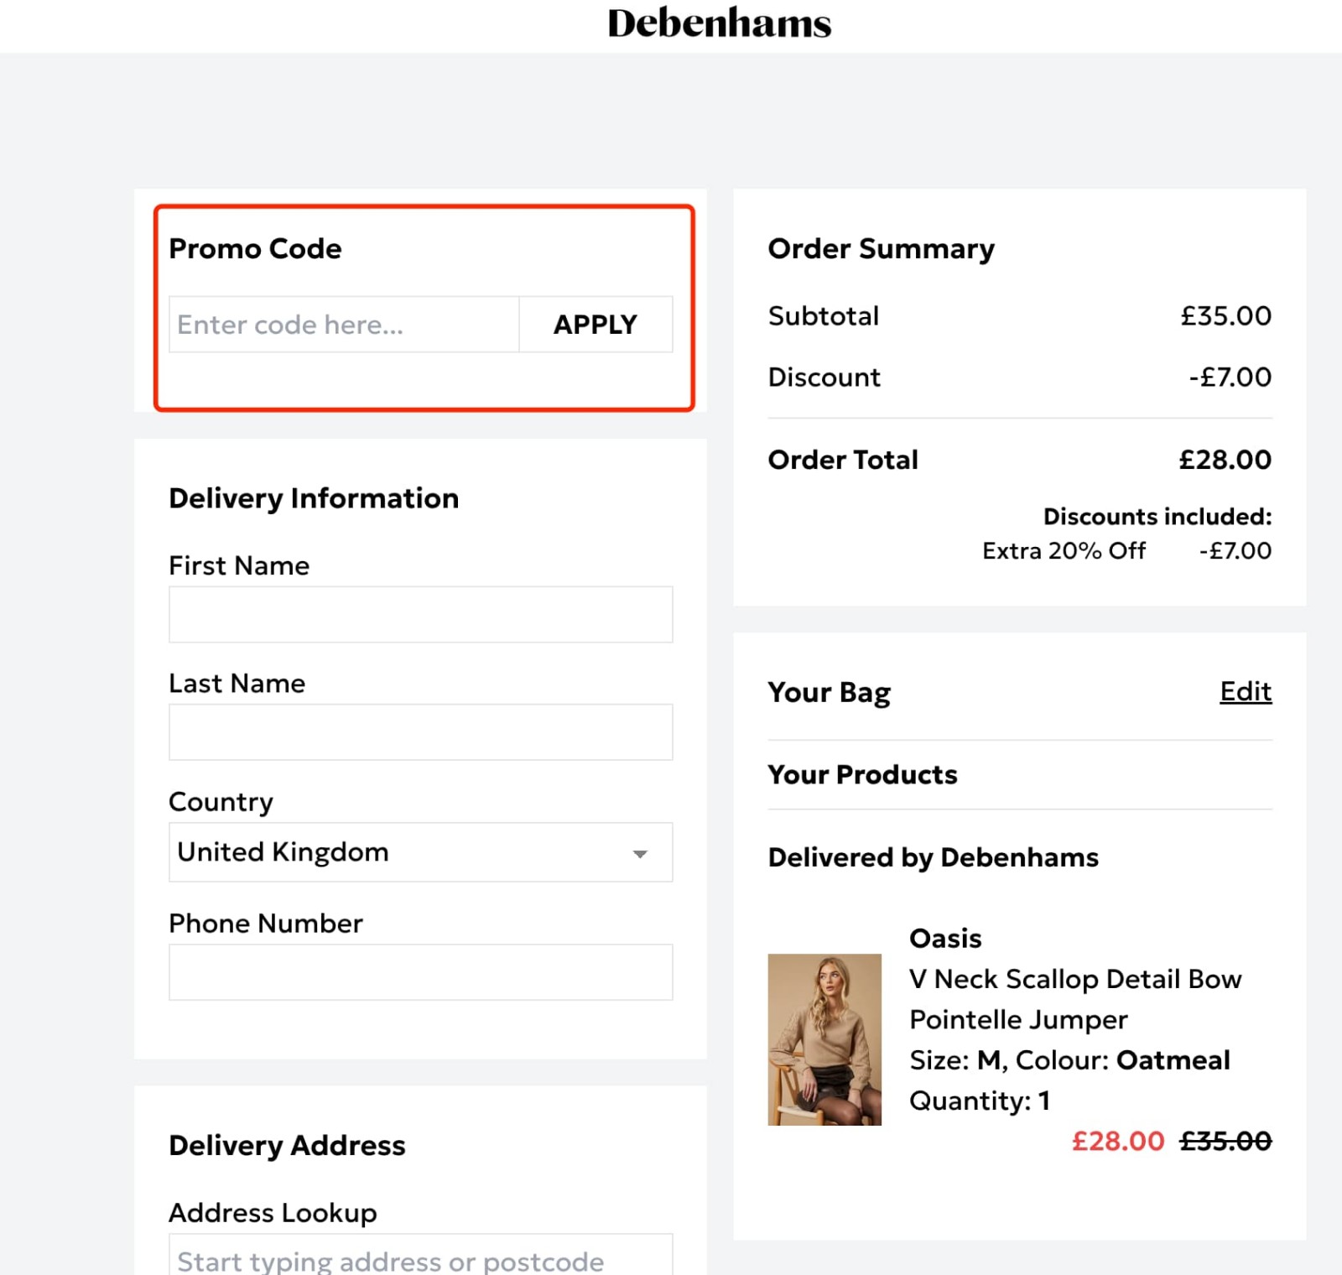This screenshot has height=1275, width=1342.
Task: Click the crossed-out £35.00 price
Action: (1225, 1140)
